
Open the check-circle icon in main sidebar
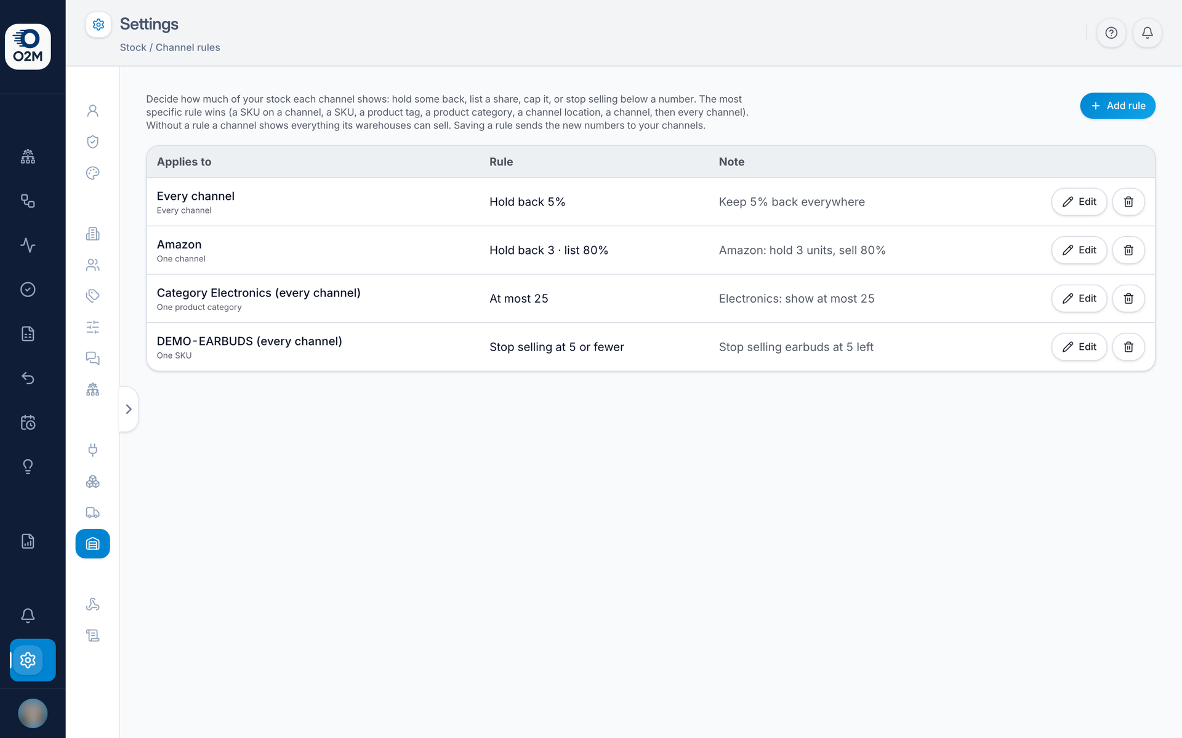click(x=28, y=290)
